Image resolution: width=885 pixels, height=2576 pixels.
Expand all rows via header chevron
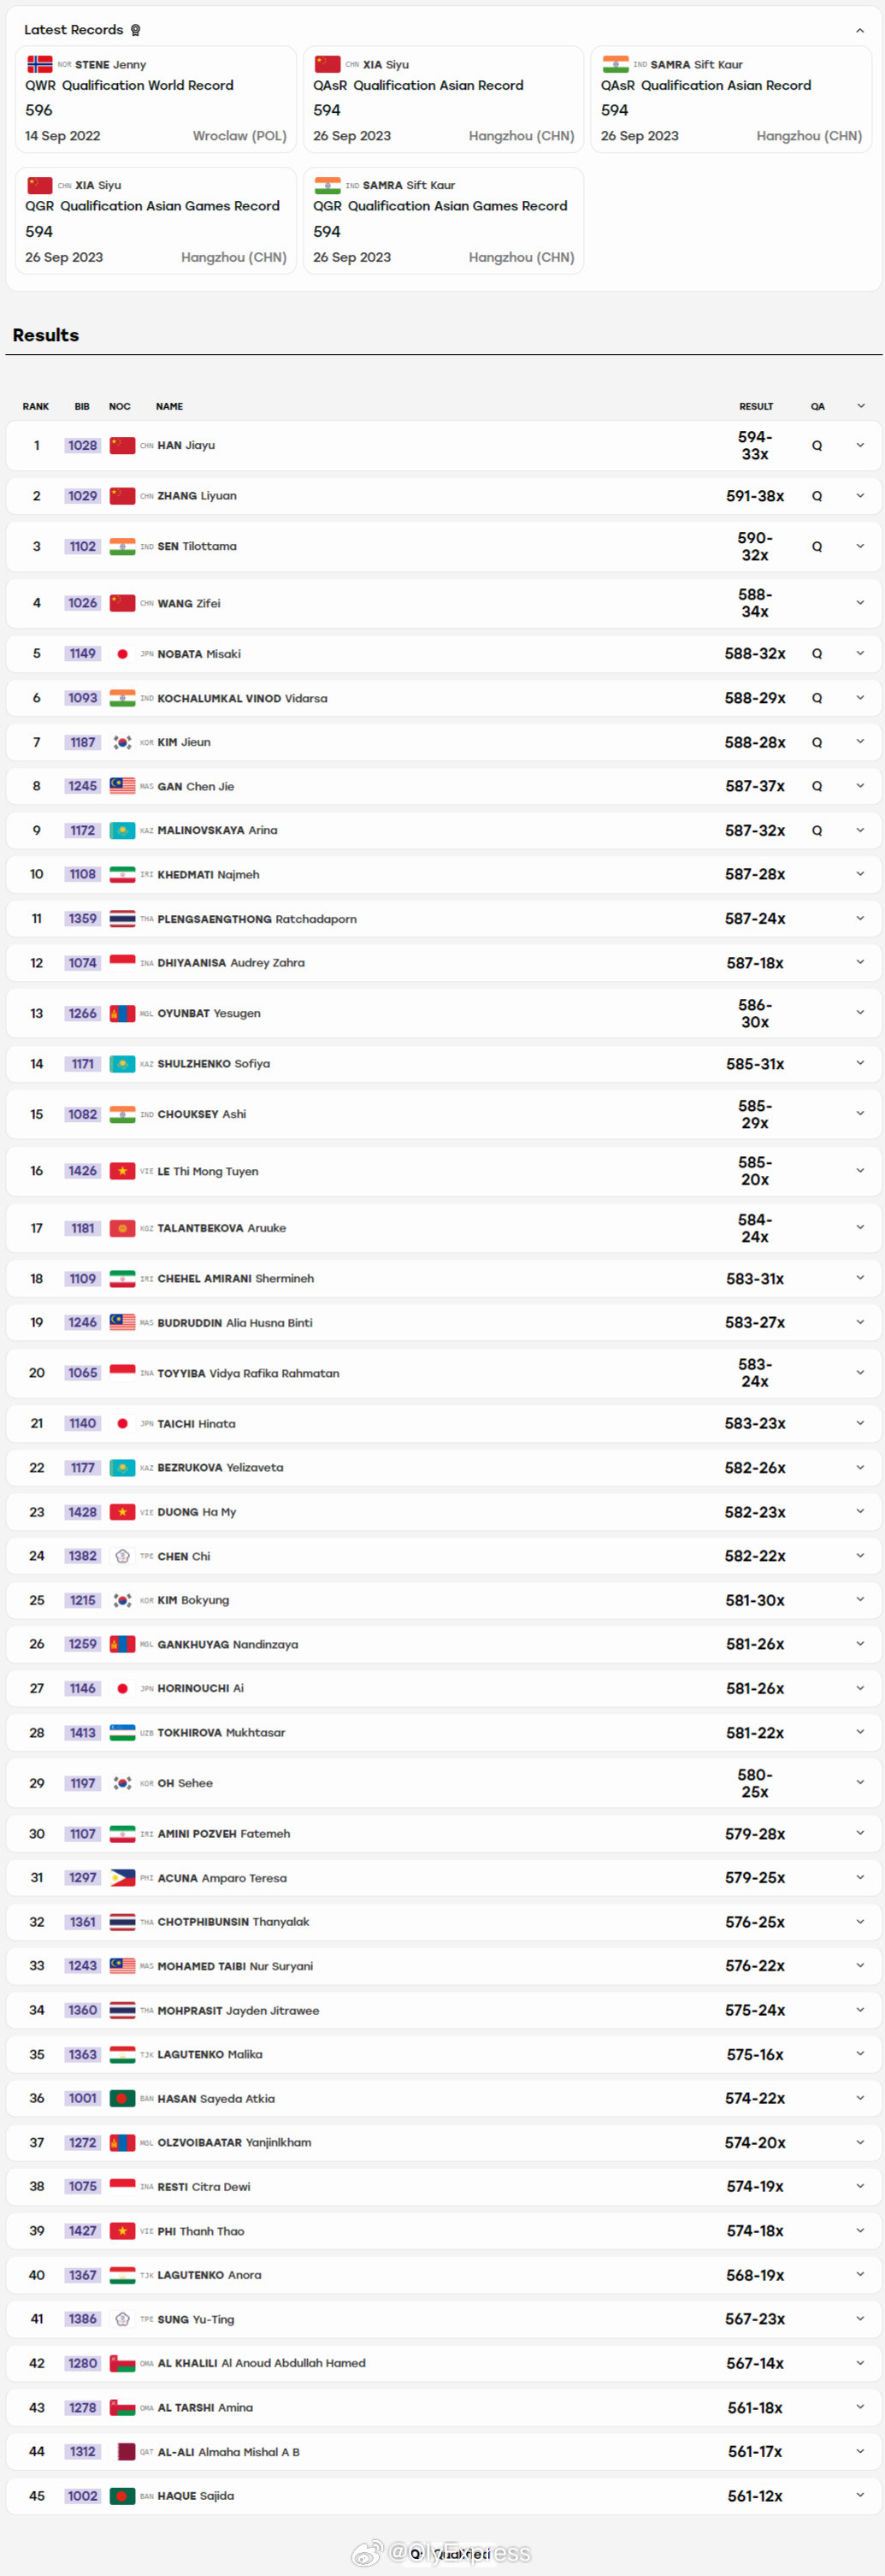coord(860,406)
